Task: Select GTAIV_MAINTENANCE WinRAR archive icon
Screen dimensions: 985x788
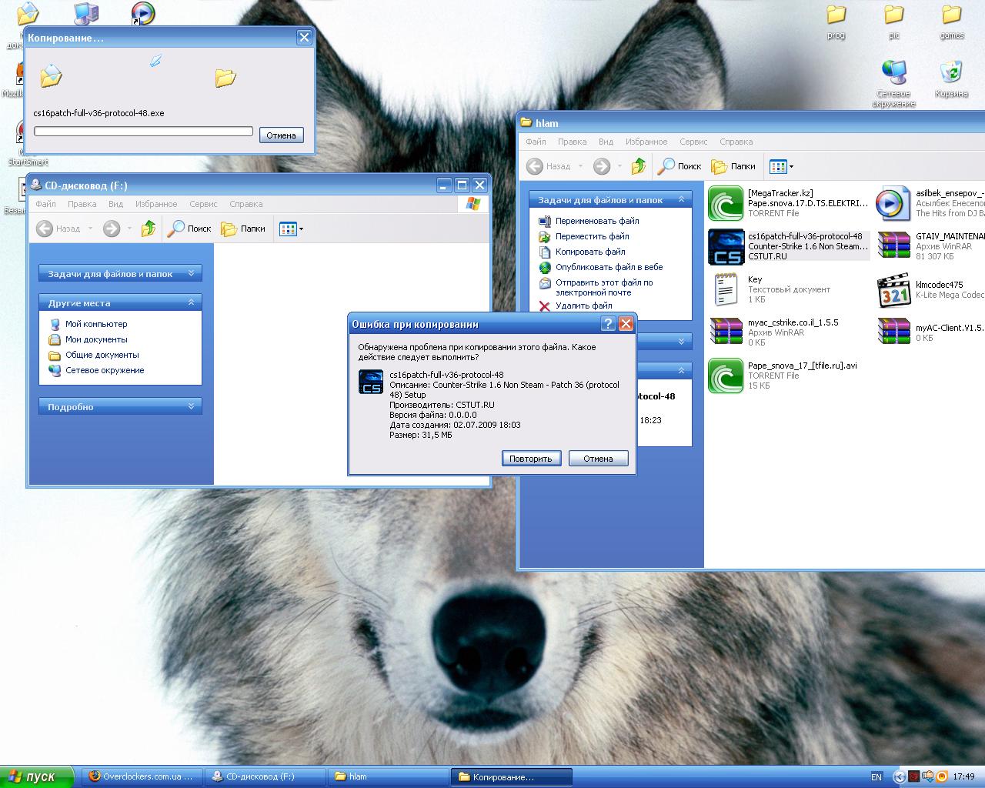Action: coord(893,246)
